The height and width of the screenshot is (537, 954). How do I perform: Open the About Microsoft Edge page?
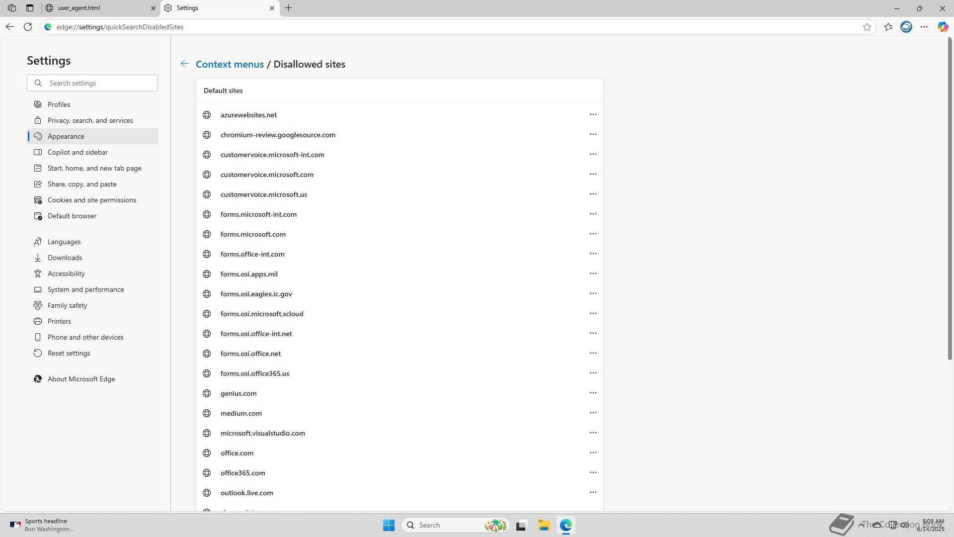81,379
